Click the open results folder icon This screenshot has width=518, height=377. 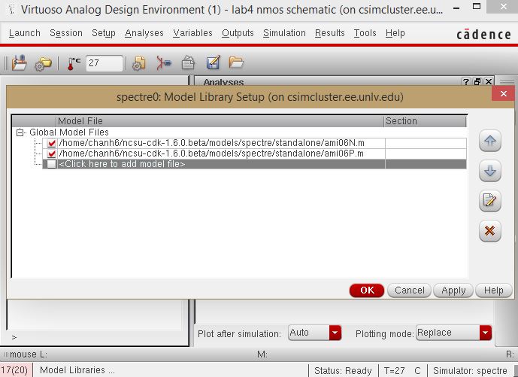click(236, 62)
